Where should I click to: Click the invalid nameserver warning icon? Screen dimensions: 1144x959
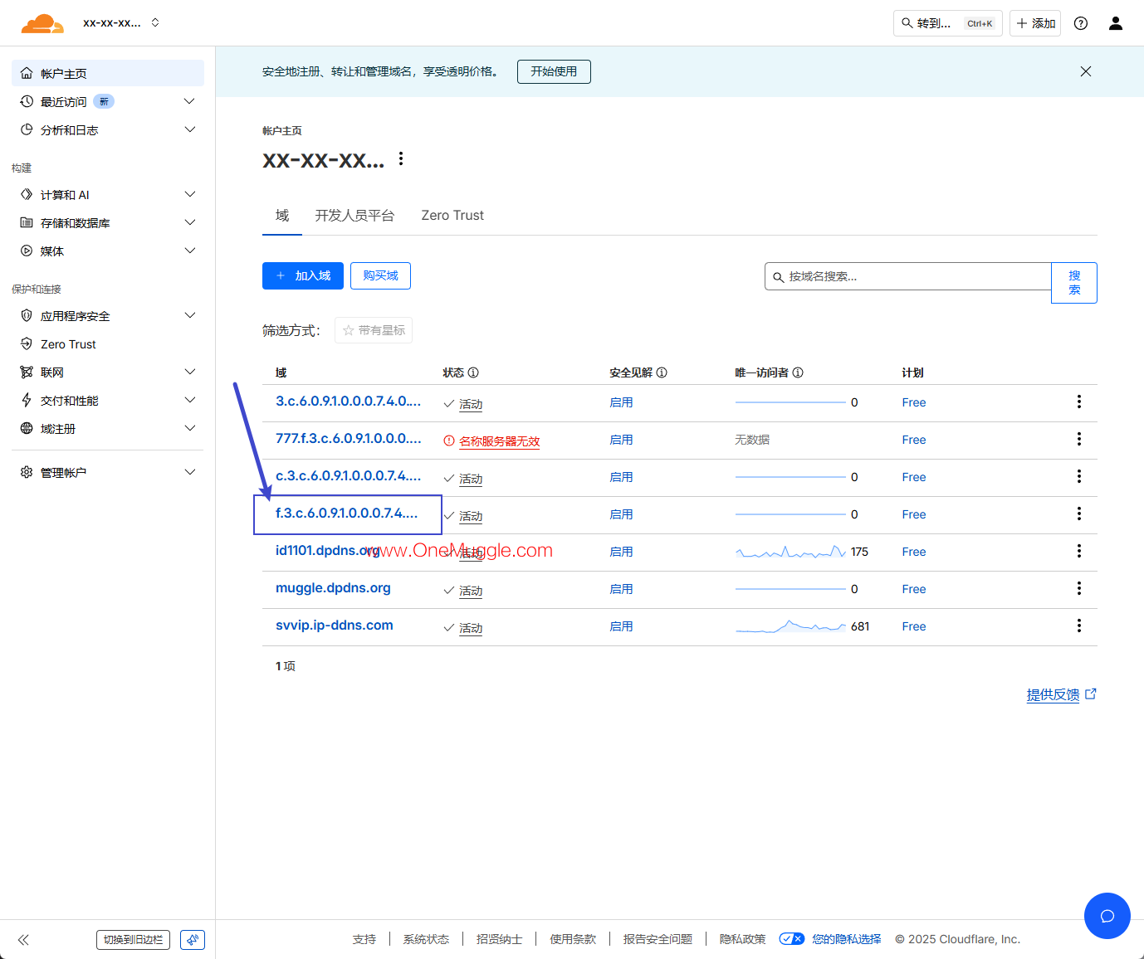tap(449, 441)
